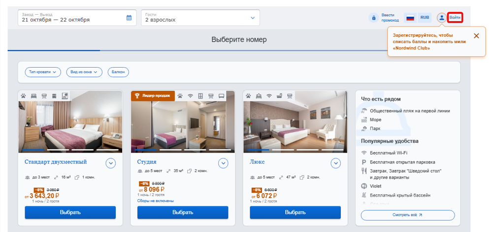Click air conditioner icon on Люкс card
Viewport: 495px width, 232px height.
coord(290,96)
